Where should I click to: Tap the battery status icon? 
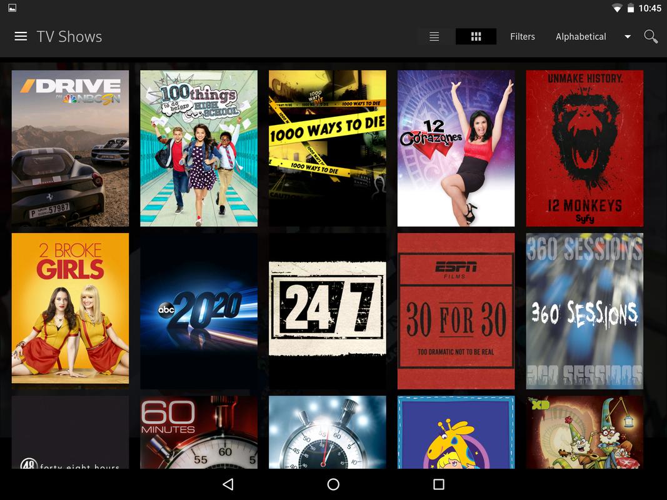(631, 8)
